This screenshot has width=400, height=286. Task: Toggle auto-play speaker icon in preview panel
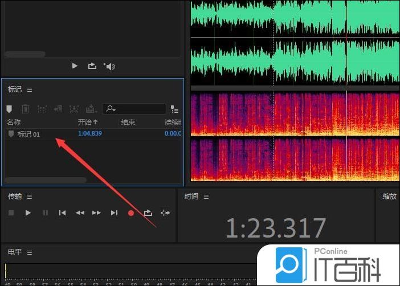(x=109, y=66)
